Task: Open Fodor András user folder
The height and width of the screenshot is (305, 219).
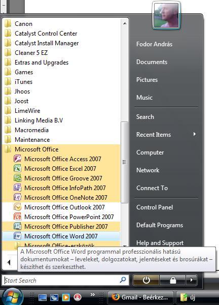Action: coord(154,44)
